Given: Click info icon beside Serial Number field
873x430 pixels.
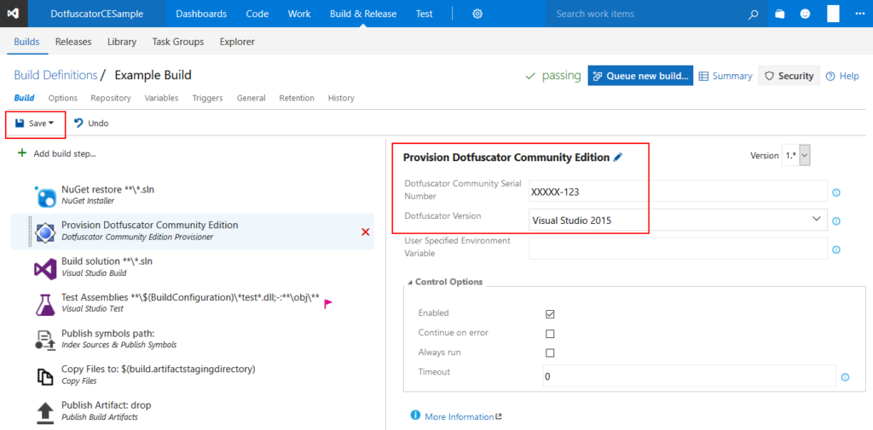Looking at the screenshot, I should (835, 192).
